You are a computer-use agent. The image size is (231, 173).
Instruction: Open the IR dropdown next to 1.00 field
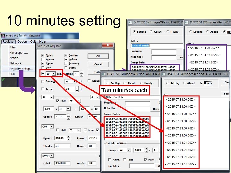tap(68, 109)
